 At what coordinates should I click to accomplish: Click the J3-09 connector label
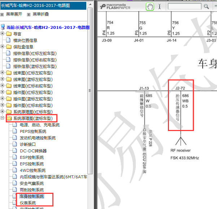pos(107,40)
